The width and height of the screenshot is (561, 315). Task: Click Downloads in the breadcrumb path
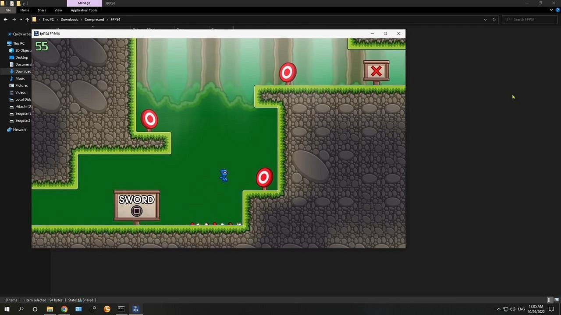point(69,20)
